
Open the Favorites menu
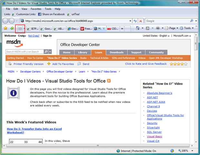pyautogui.click(x=36, y=9)
